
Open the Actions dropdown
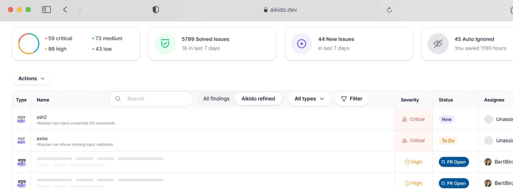(x=31, y=79)
